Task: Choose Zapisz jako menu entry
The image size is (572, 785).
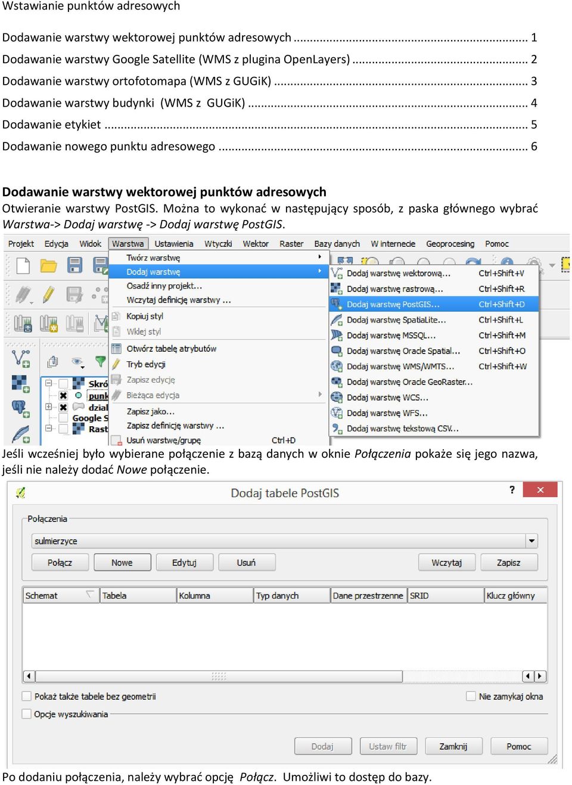Action: [150, 411]
